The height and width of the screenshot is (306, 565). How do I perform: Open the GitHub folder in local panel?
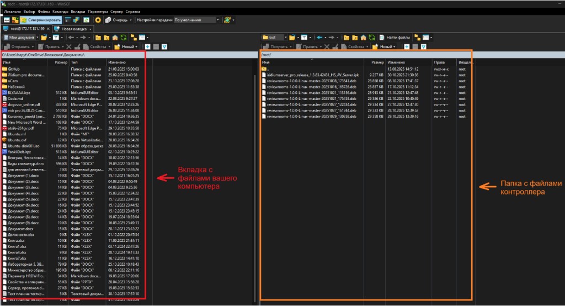pyautogui.click(x=14, y=69)
